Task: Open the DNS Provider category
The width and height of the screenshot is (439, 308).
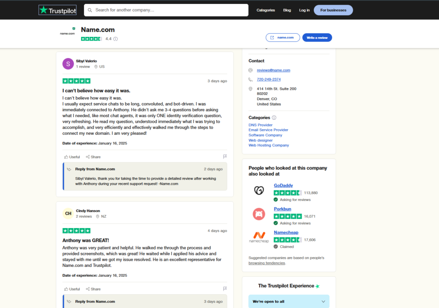Action: coord(260,125)
